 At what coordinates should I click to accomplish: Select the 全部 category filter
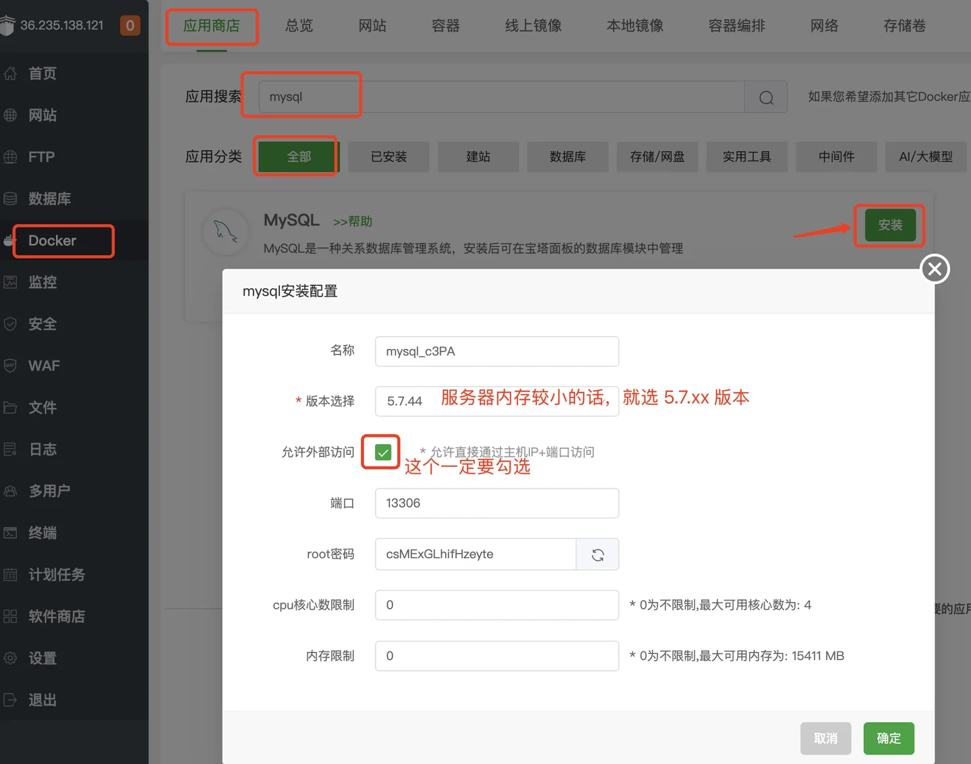(x=299, y=157)
